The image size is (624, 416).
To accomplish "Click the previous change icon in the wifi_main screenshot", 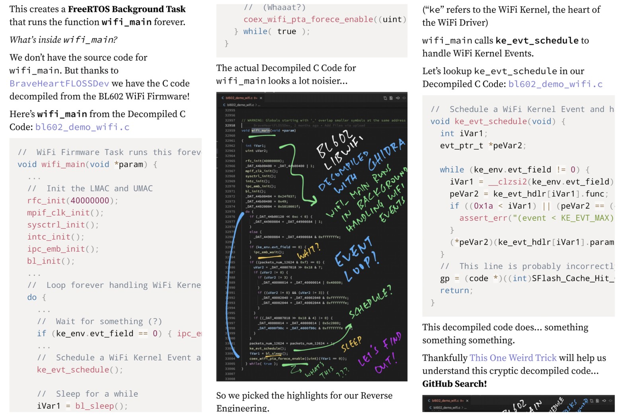I will click(398, 98).
